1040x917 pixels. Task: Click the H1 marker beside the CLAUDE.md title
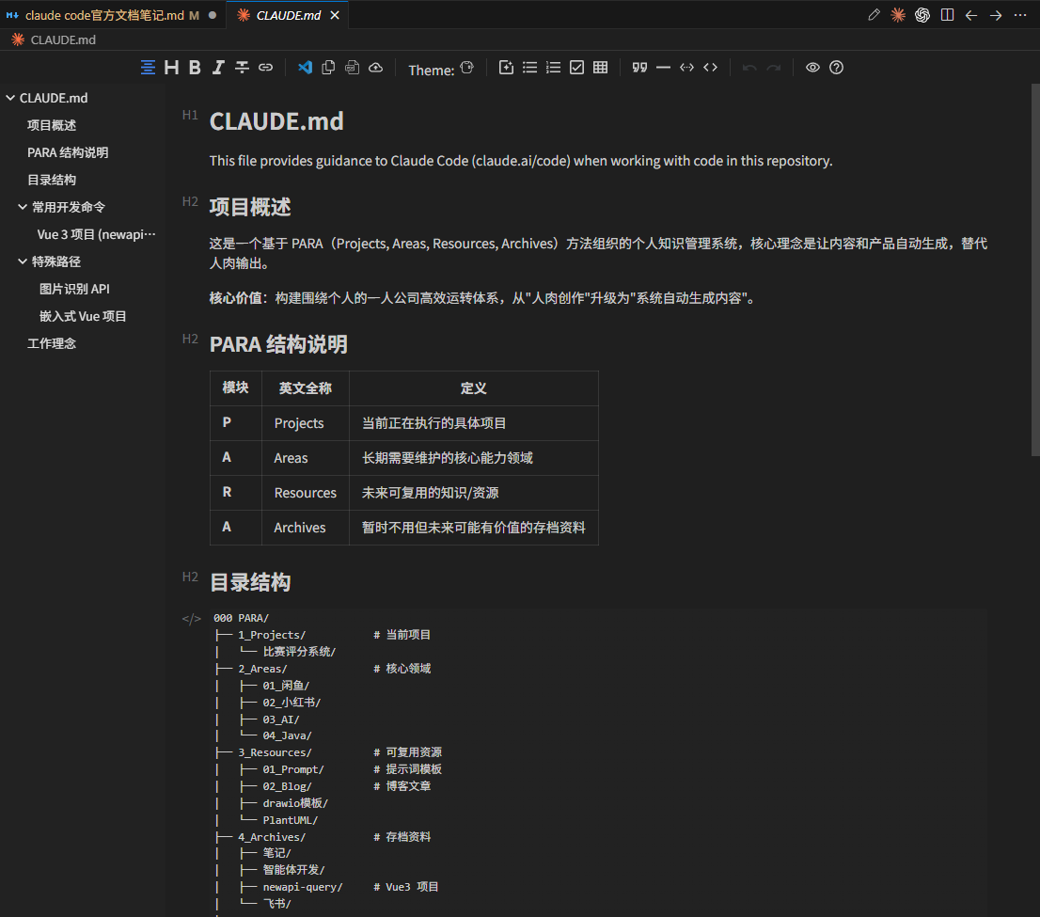[x=190, y=115]
